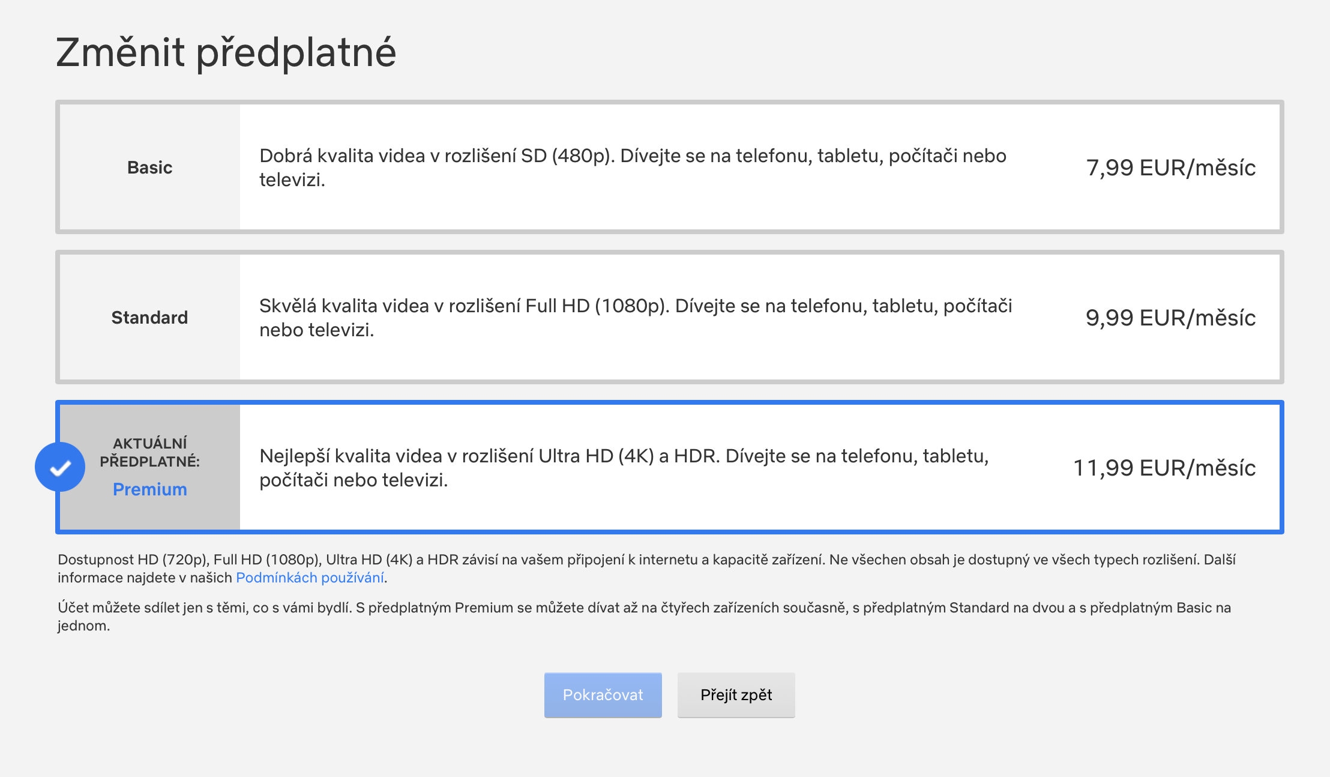
Task: Click the blue Premium plan name
Action: 149,489
